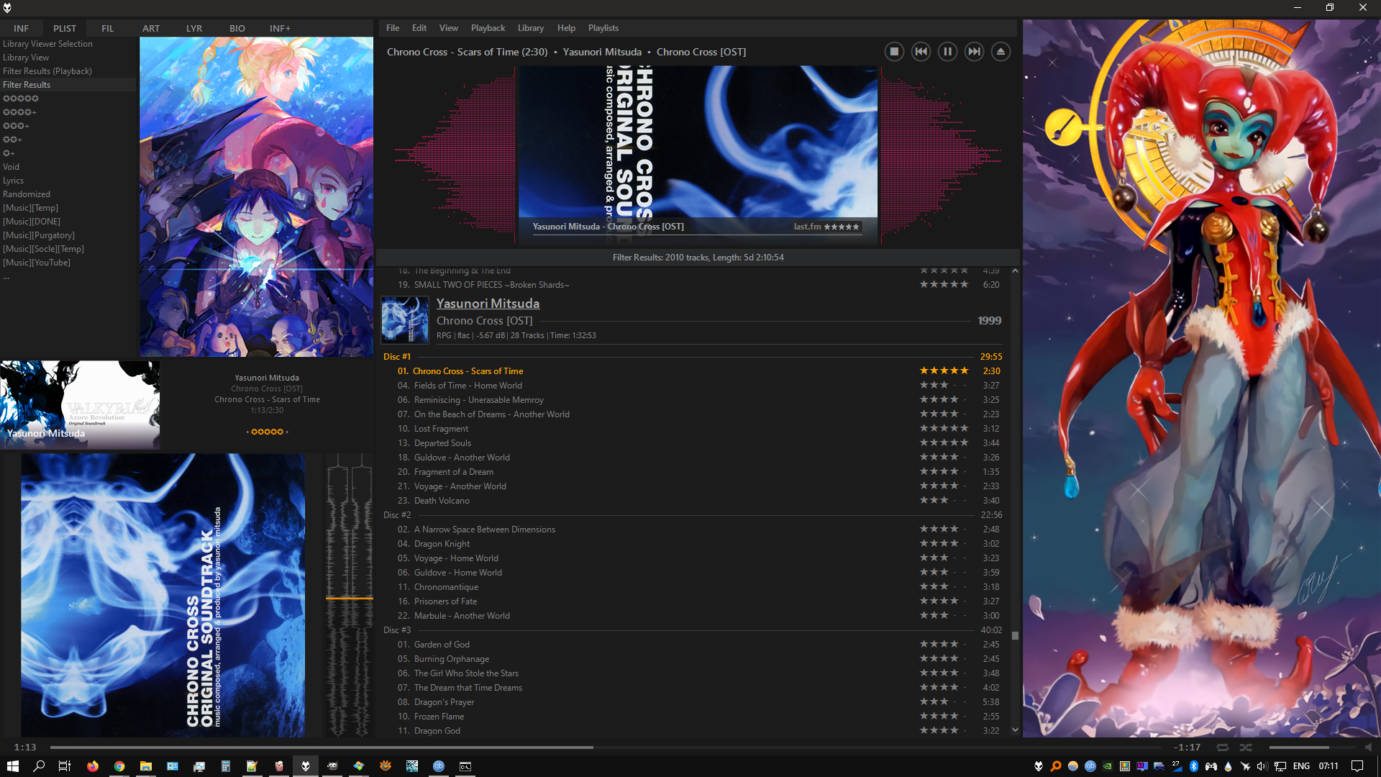Open the Playback menu

486,27
